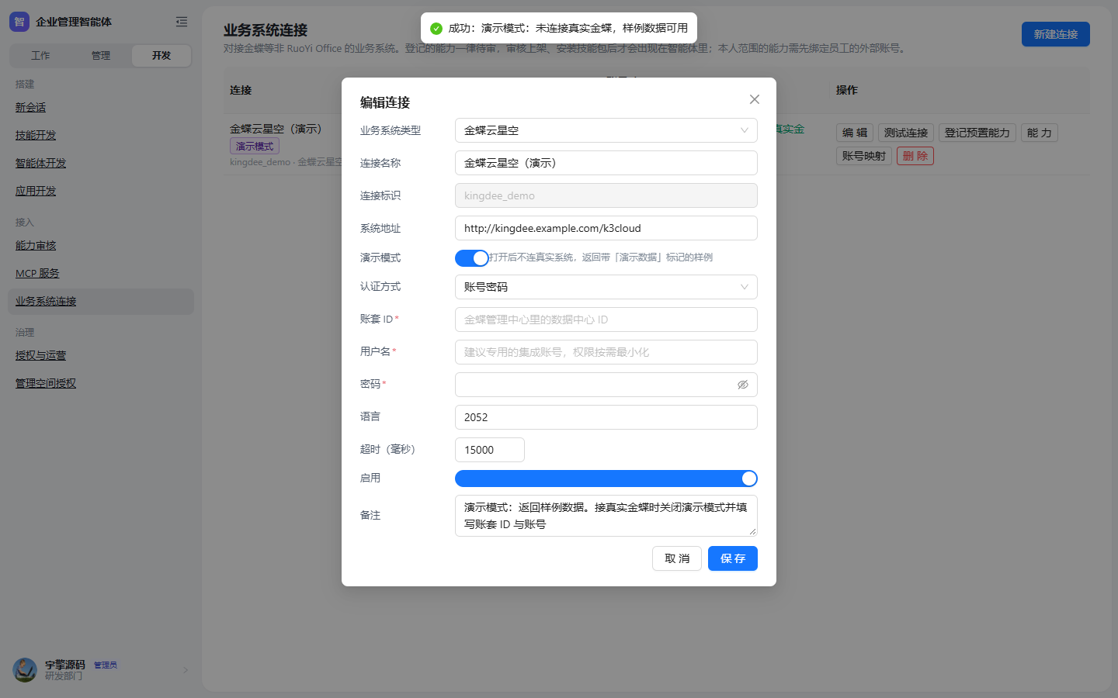Click 测试连接 for the 金蝶云星空 row
This screenshot has height=698, width=1118.
point(906,133)
